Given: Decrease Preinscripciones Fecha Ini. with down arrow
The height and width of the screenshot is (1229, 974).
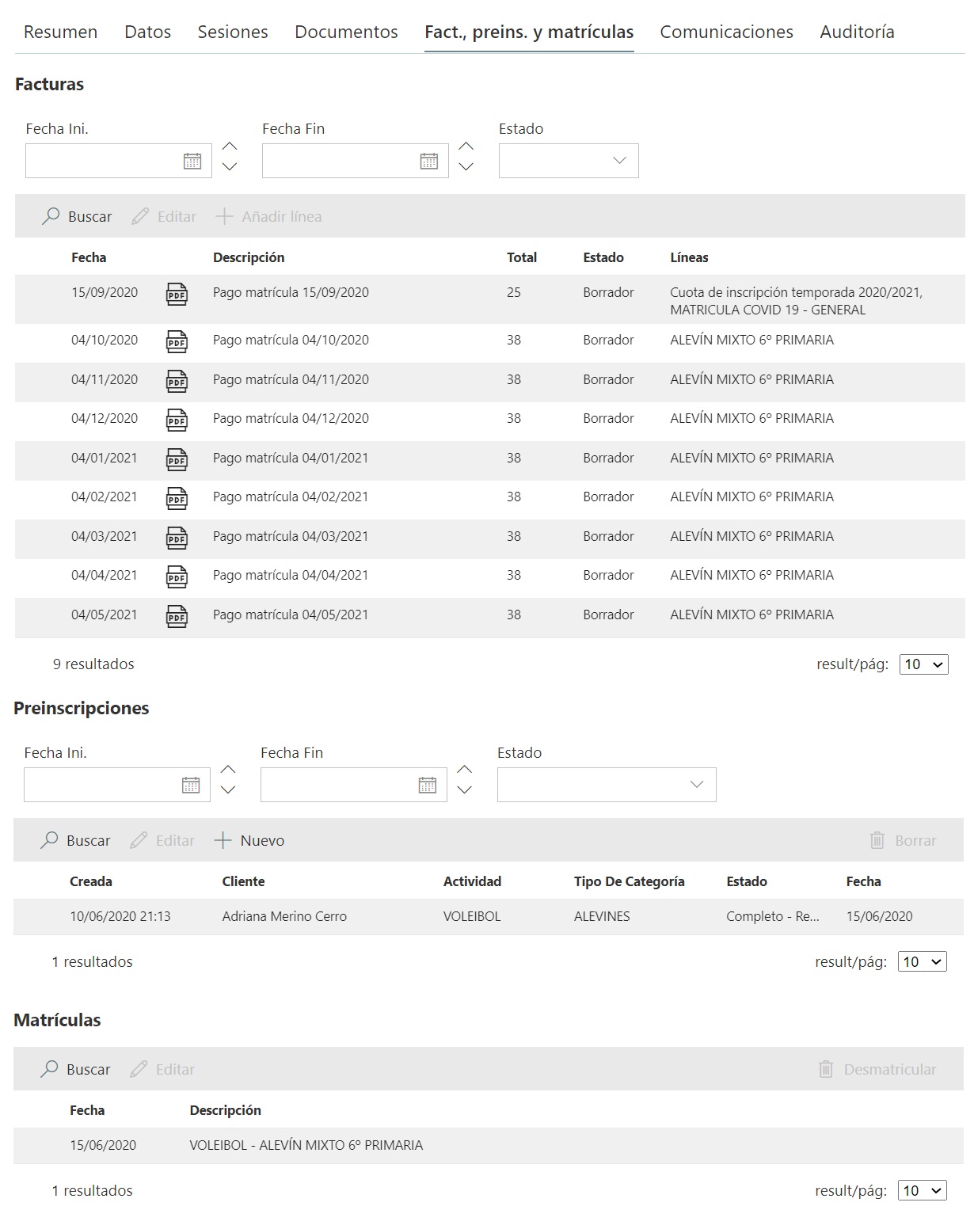Looking at the screenshot, I should coord(228,790).
